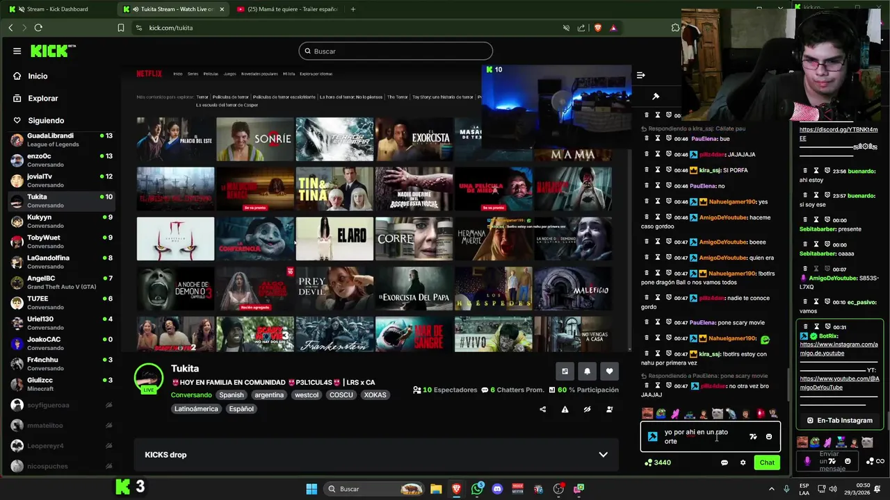Viewport: 890px width, 500px height.
Task: Reload the current page
Action: click(x=38, y=28)
